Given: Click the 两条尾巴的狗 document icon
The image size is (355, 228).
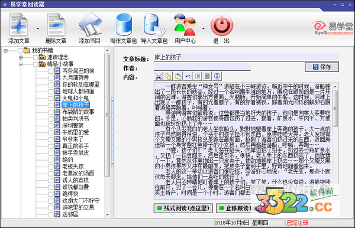Looking at the screenshot, I should tap(57, 71).
